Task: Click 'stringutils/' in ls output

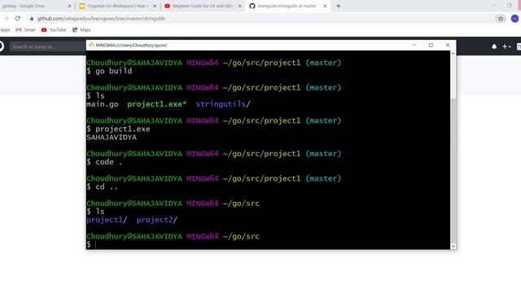Action: (x=223, y=104)
